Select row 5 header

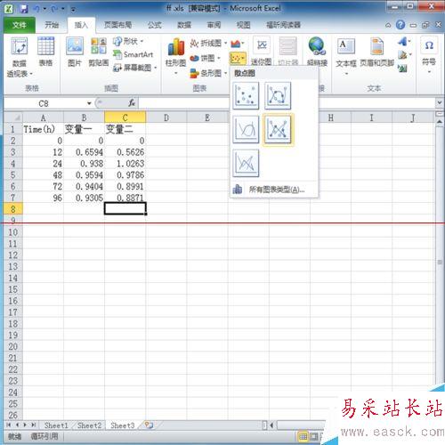coord(13,174)
